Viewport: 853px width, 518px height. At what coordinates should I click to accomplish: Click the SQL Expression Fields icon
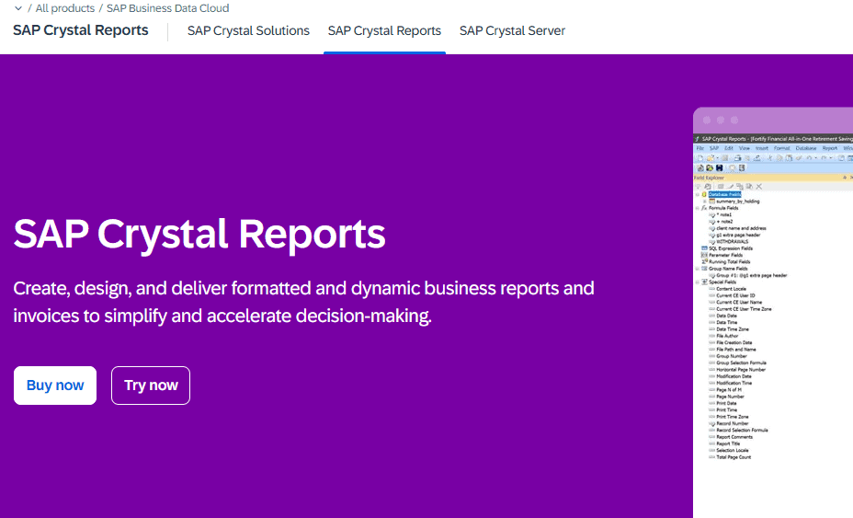[x=704, y=248]
